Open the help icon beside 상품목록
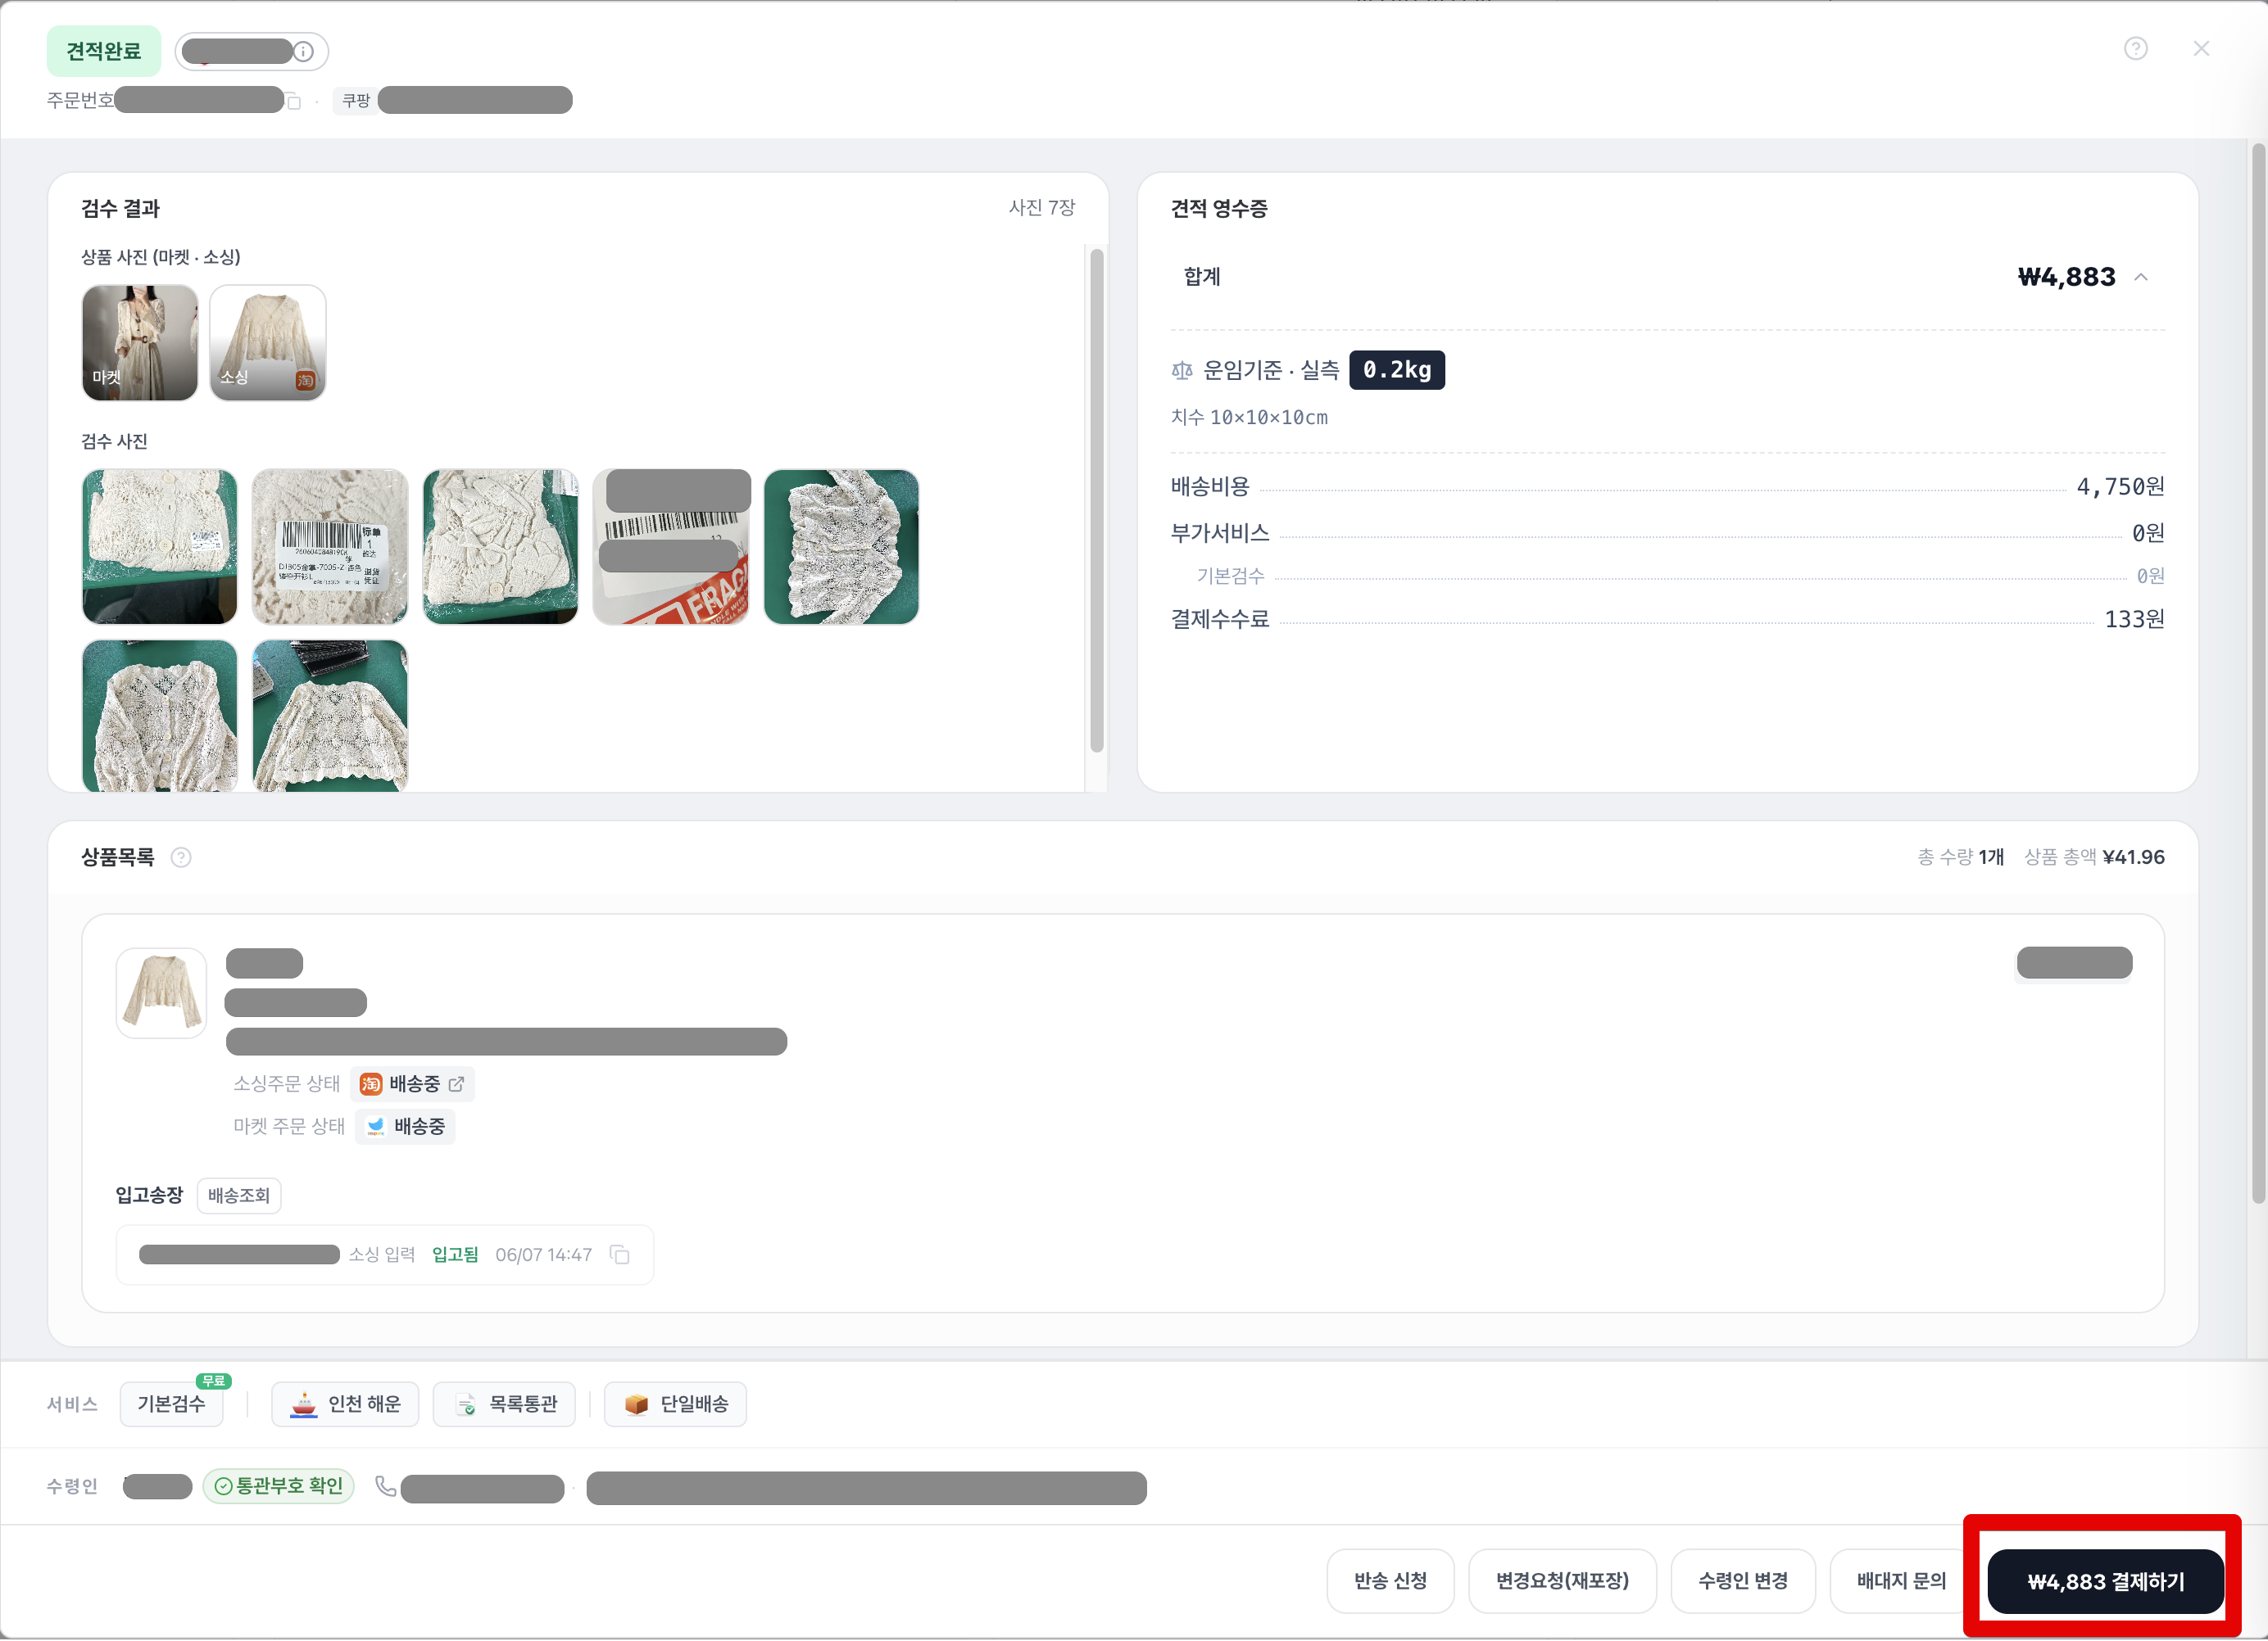 tap(181, 857)
